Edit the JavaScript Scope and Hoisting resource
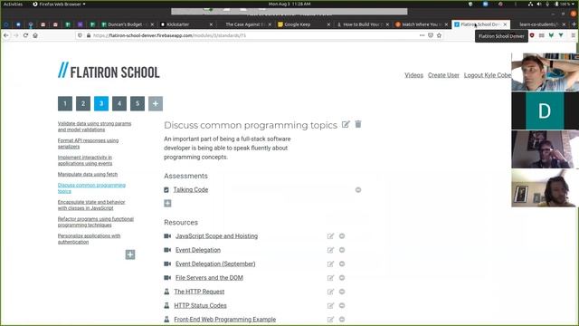This screenshot has width=579, height=326. 330,236
